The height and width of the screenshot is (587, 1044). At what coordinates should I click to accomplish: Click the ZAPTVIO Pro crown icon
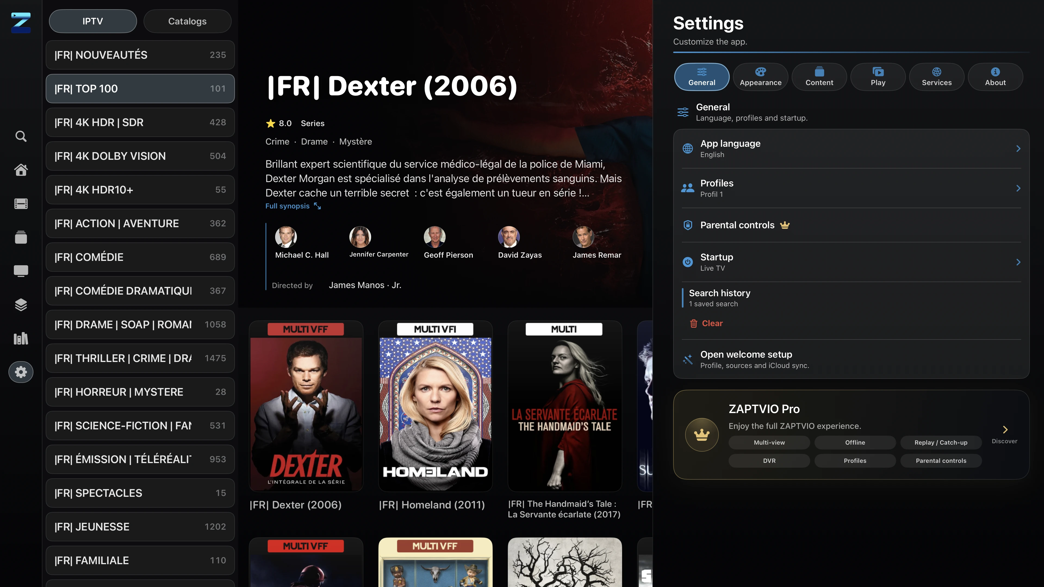(x=701, y=435)
